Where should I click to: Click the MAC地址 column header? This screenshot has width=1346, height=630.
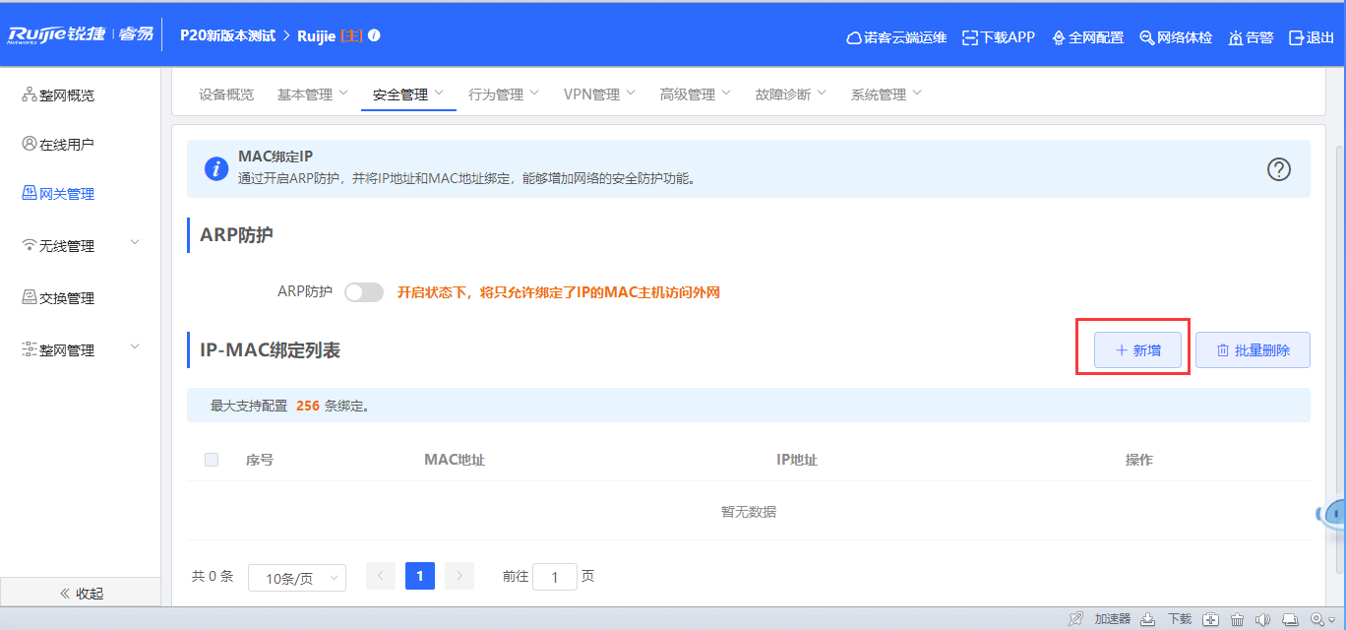tap(455, 460)
